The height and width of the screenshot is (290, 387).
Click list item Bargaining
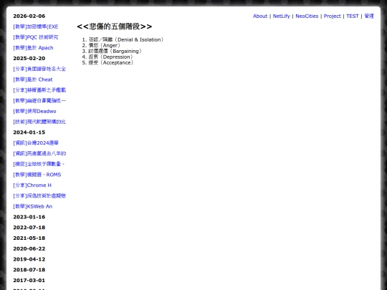(115, 52)
